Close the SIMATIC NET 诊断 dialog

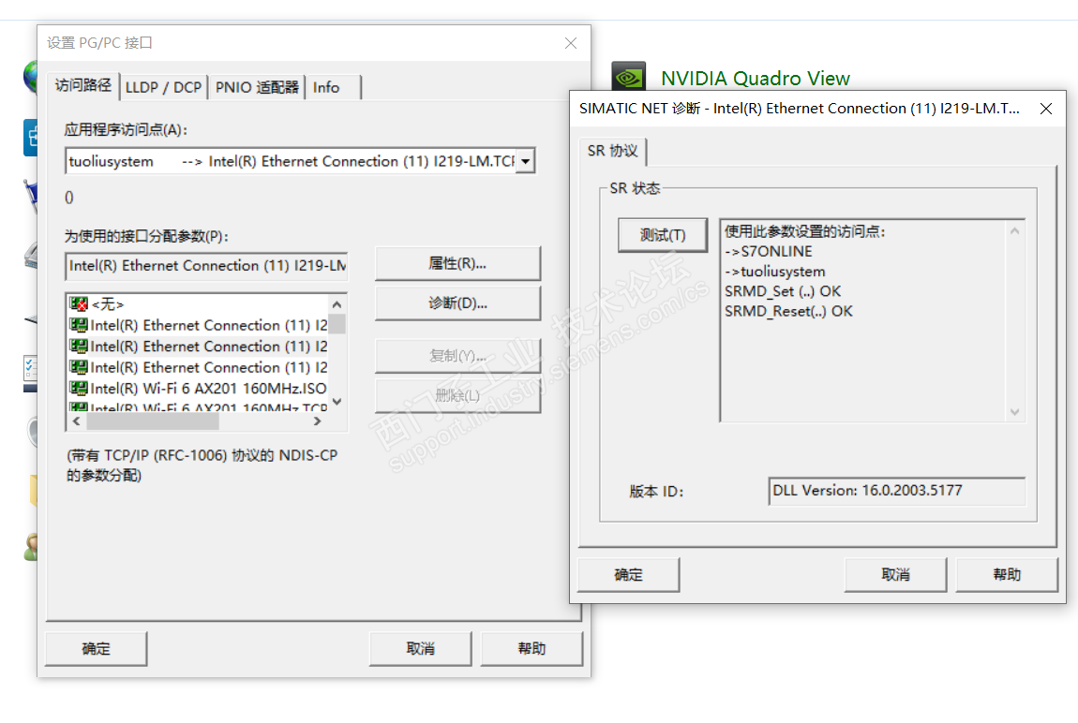(1046, 109)
